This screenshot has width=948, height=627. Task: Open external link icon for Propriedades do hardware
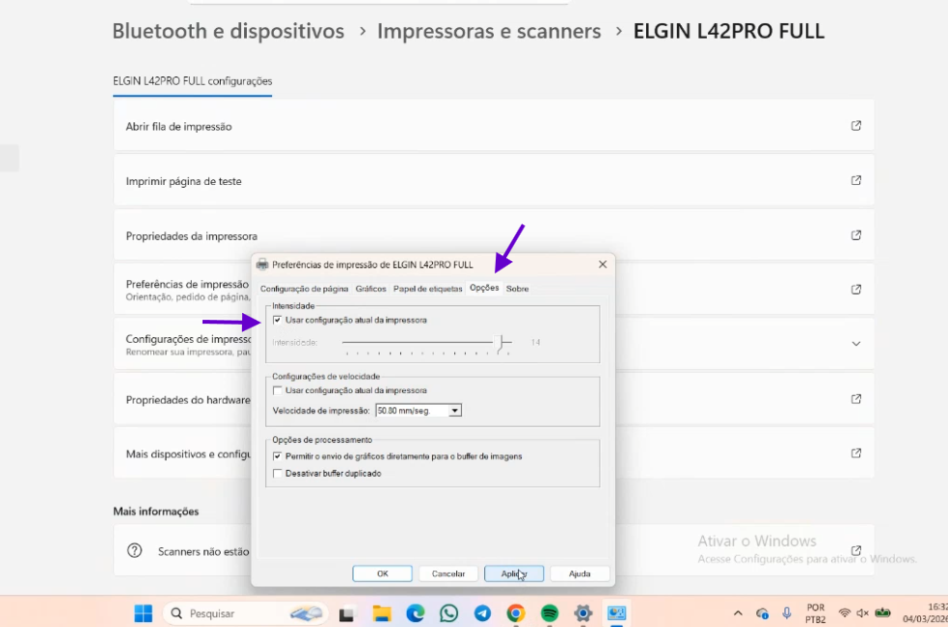[856, 399]
